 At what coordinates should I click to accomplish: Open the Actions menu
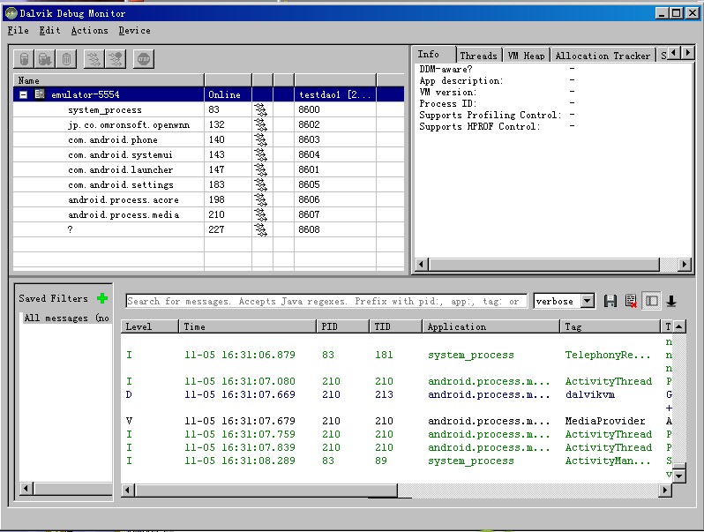pos(89,31)
